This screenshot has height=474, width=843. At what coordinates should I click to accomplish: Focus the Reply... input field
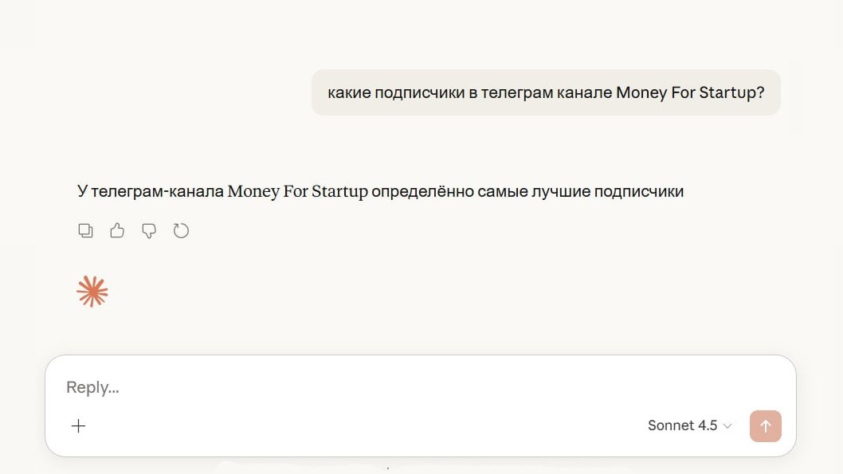(419, 387)
